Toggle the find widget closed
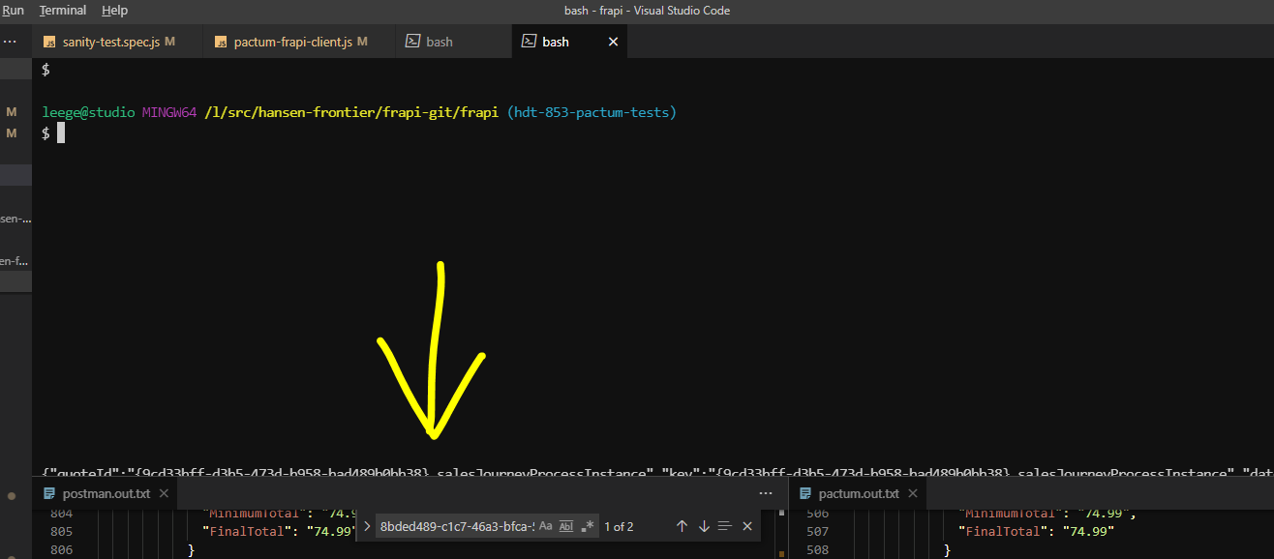1274x559 pixels. pos(746,525)
